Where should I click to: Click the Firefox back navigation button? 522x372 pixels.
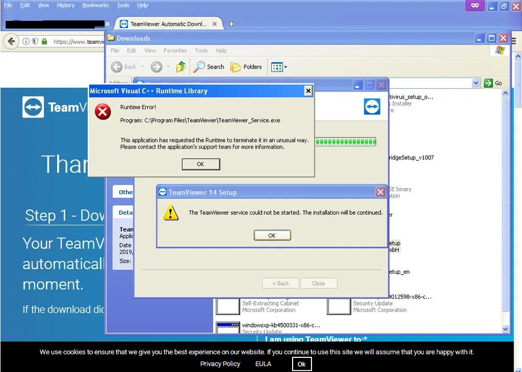tap(11, 42)
